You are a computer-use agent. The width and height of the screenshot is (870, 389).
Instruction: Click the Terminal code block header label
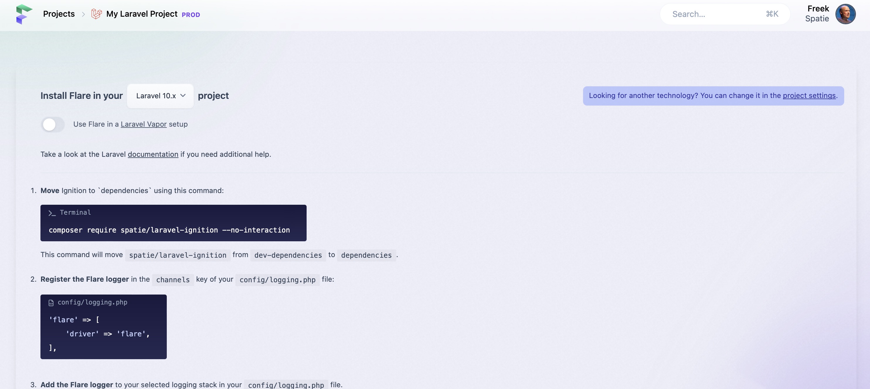[x=75, y=212]
